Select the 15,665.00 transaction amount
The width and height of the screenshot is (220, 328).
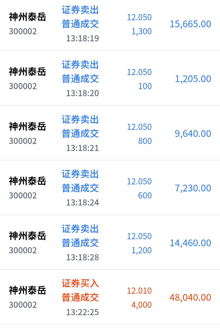190,24
